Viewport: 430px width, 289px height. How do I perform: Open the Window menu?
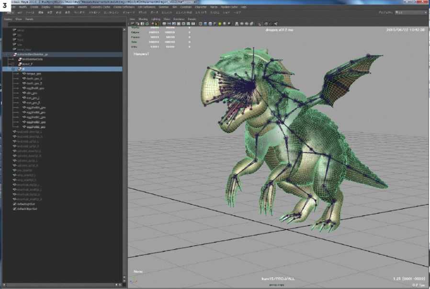point(58,7)
